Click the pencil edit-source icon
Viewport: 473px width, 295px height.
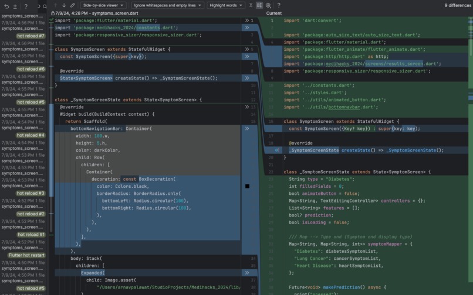[x=73, y=5]
